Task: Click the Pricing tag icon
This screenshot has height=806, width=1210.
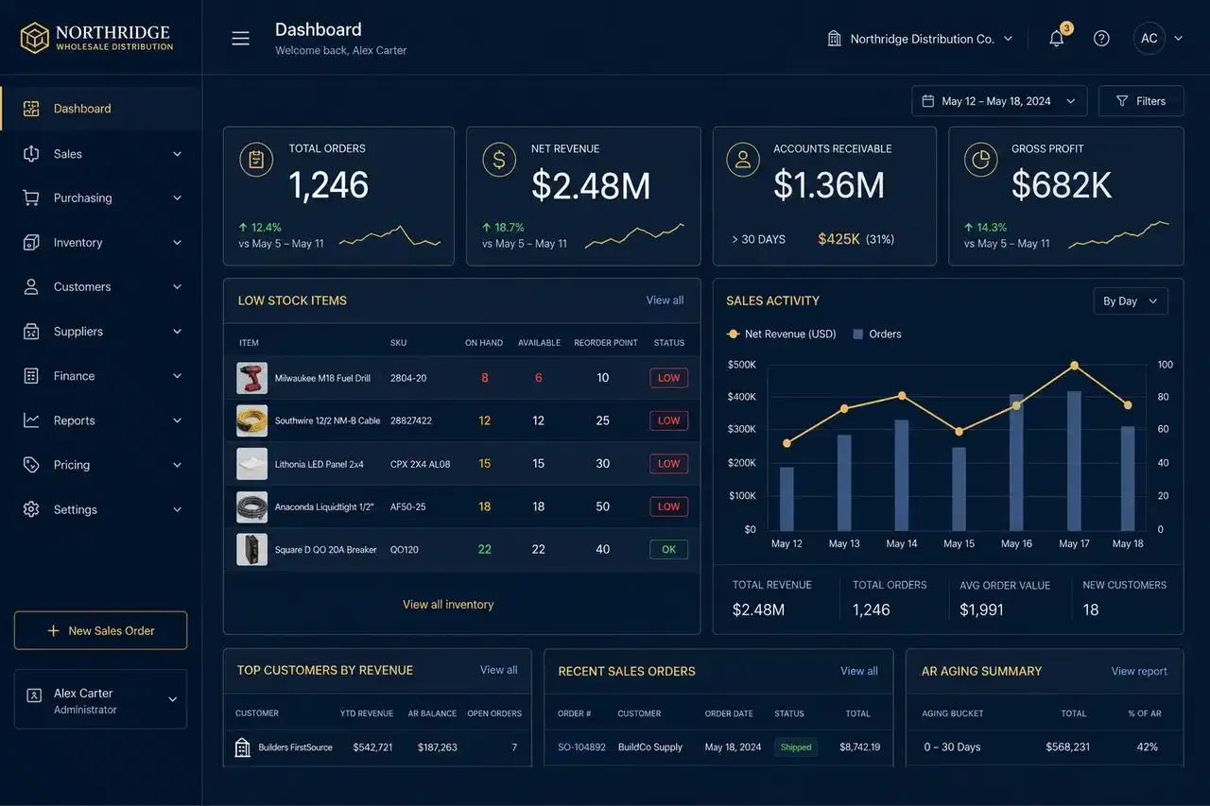Action: (x=31, y=465)
